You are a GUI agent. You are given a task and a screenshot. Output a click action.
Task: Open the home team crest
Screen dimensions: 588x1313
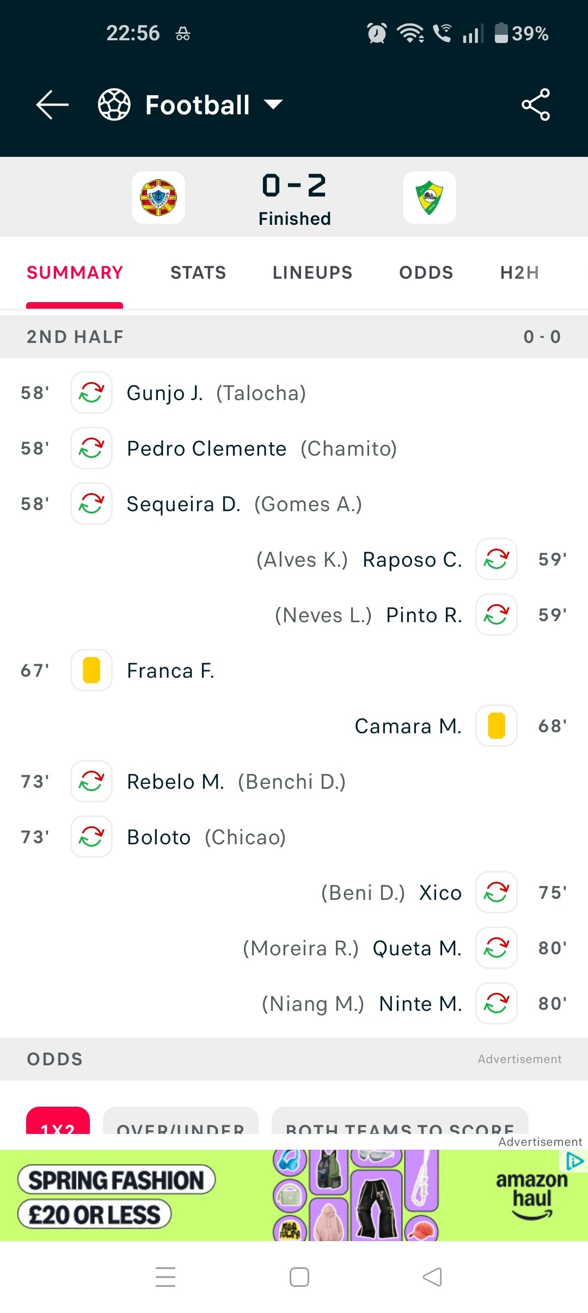[x=158, y=198]
